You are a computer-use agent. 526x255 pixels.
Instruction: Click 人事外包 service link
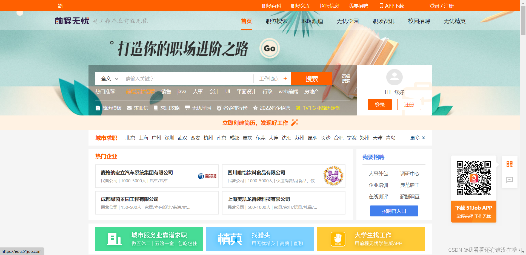click(x=378, y=173)
